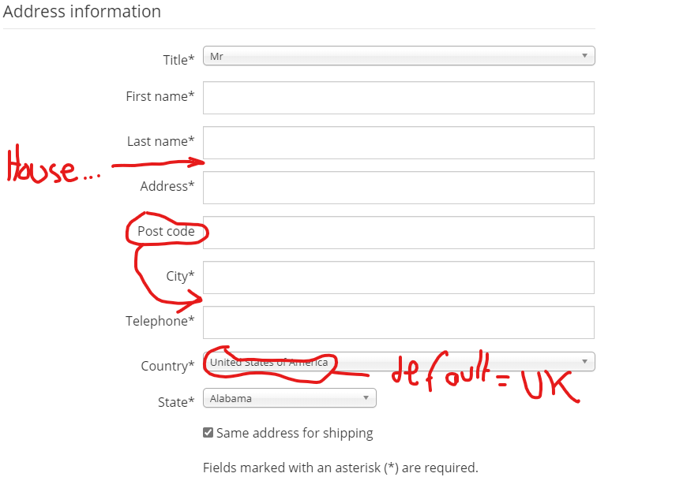
Task: Click the "State*" field label
Action: click(x=175, y=403)
